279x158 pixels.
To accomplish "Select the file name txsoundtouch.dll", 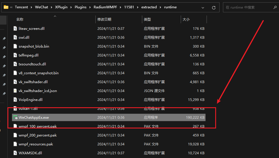I will [x=32, y=64].
